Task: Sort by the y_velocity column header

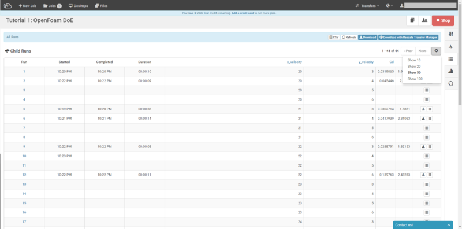Action: click(x=366, y=62)
